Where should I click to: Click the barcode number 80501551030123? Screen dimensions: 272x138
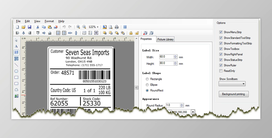(94, 81)
